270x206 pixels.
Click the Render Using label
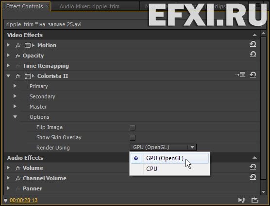coord(53,148)
